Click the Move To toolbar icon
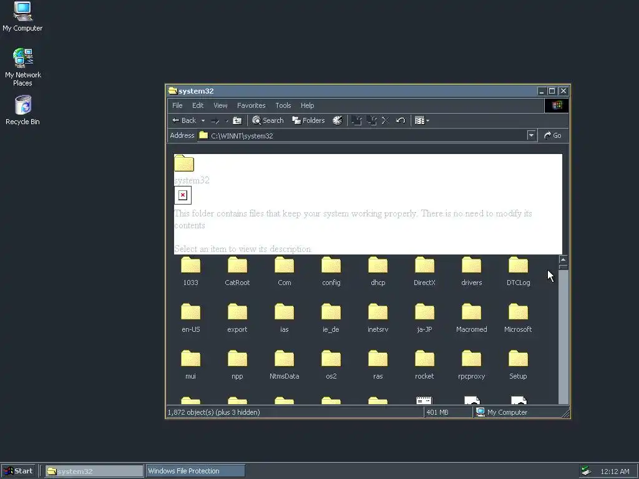 pyautogui.click(x=356, y=120)
